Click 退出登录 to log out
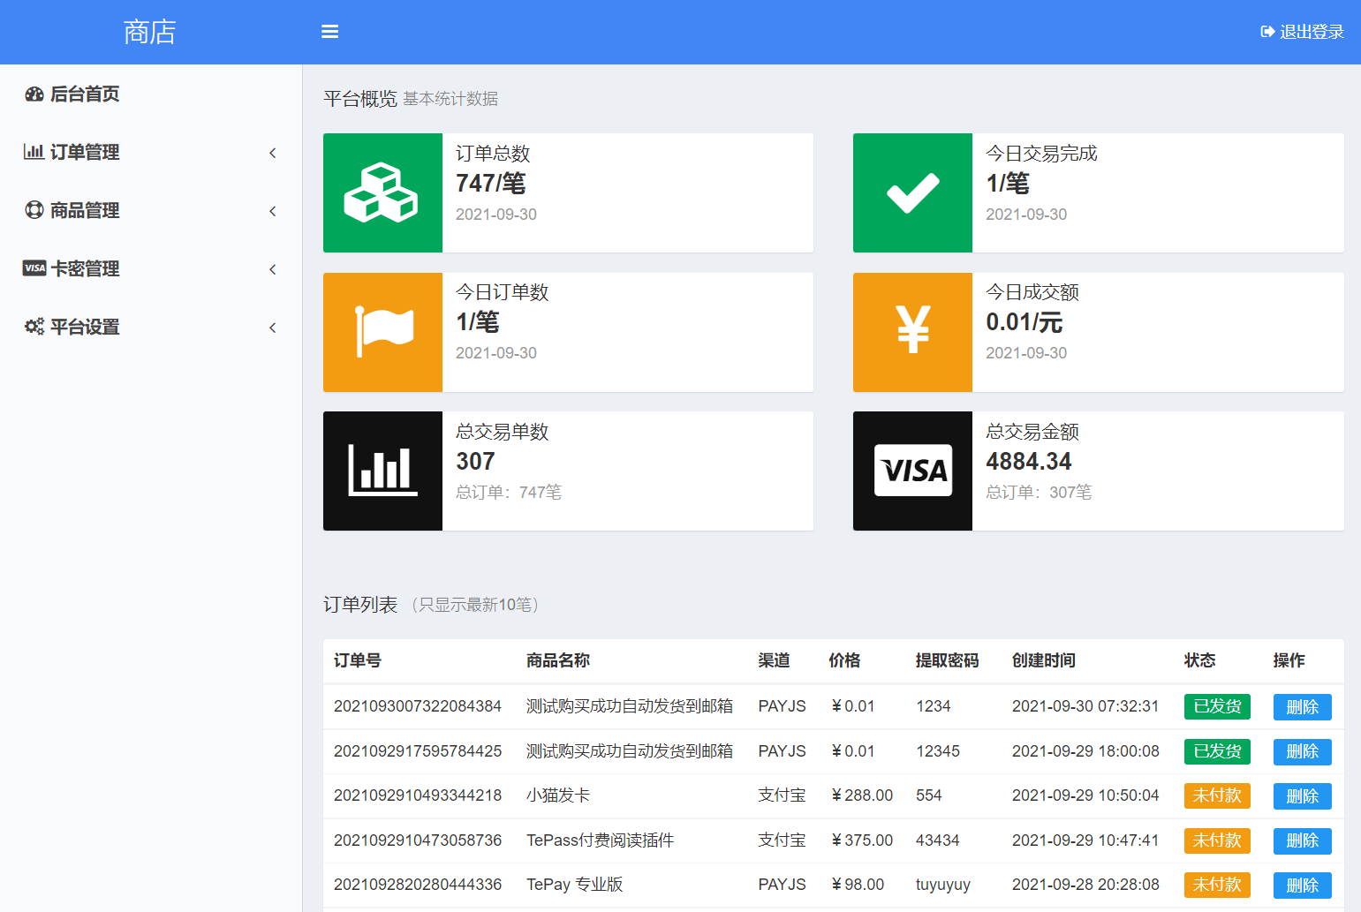The height and width of the screenshot is (912, 1361). (1302, 32)
